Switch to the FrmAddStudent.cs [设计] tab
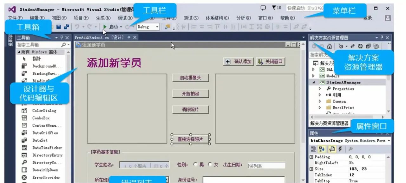This screenshot has width=406, height=183. pos(99,37)
